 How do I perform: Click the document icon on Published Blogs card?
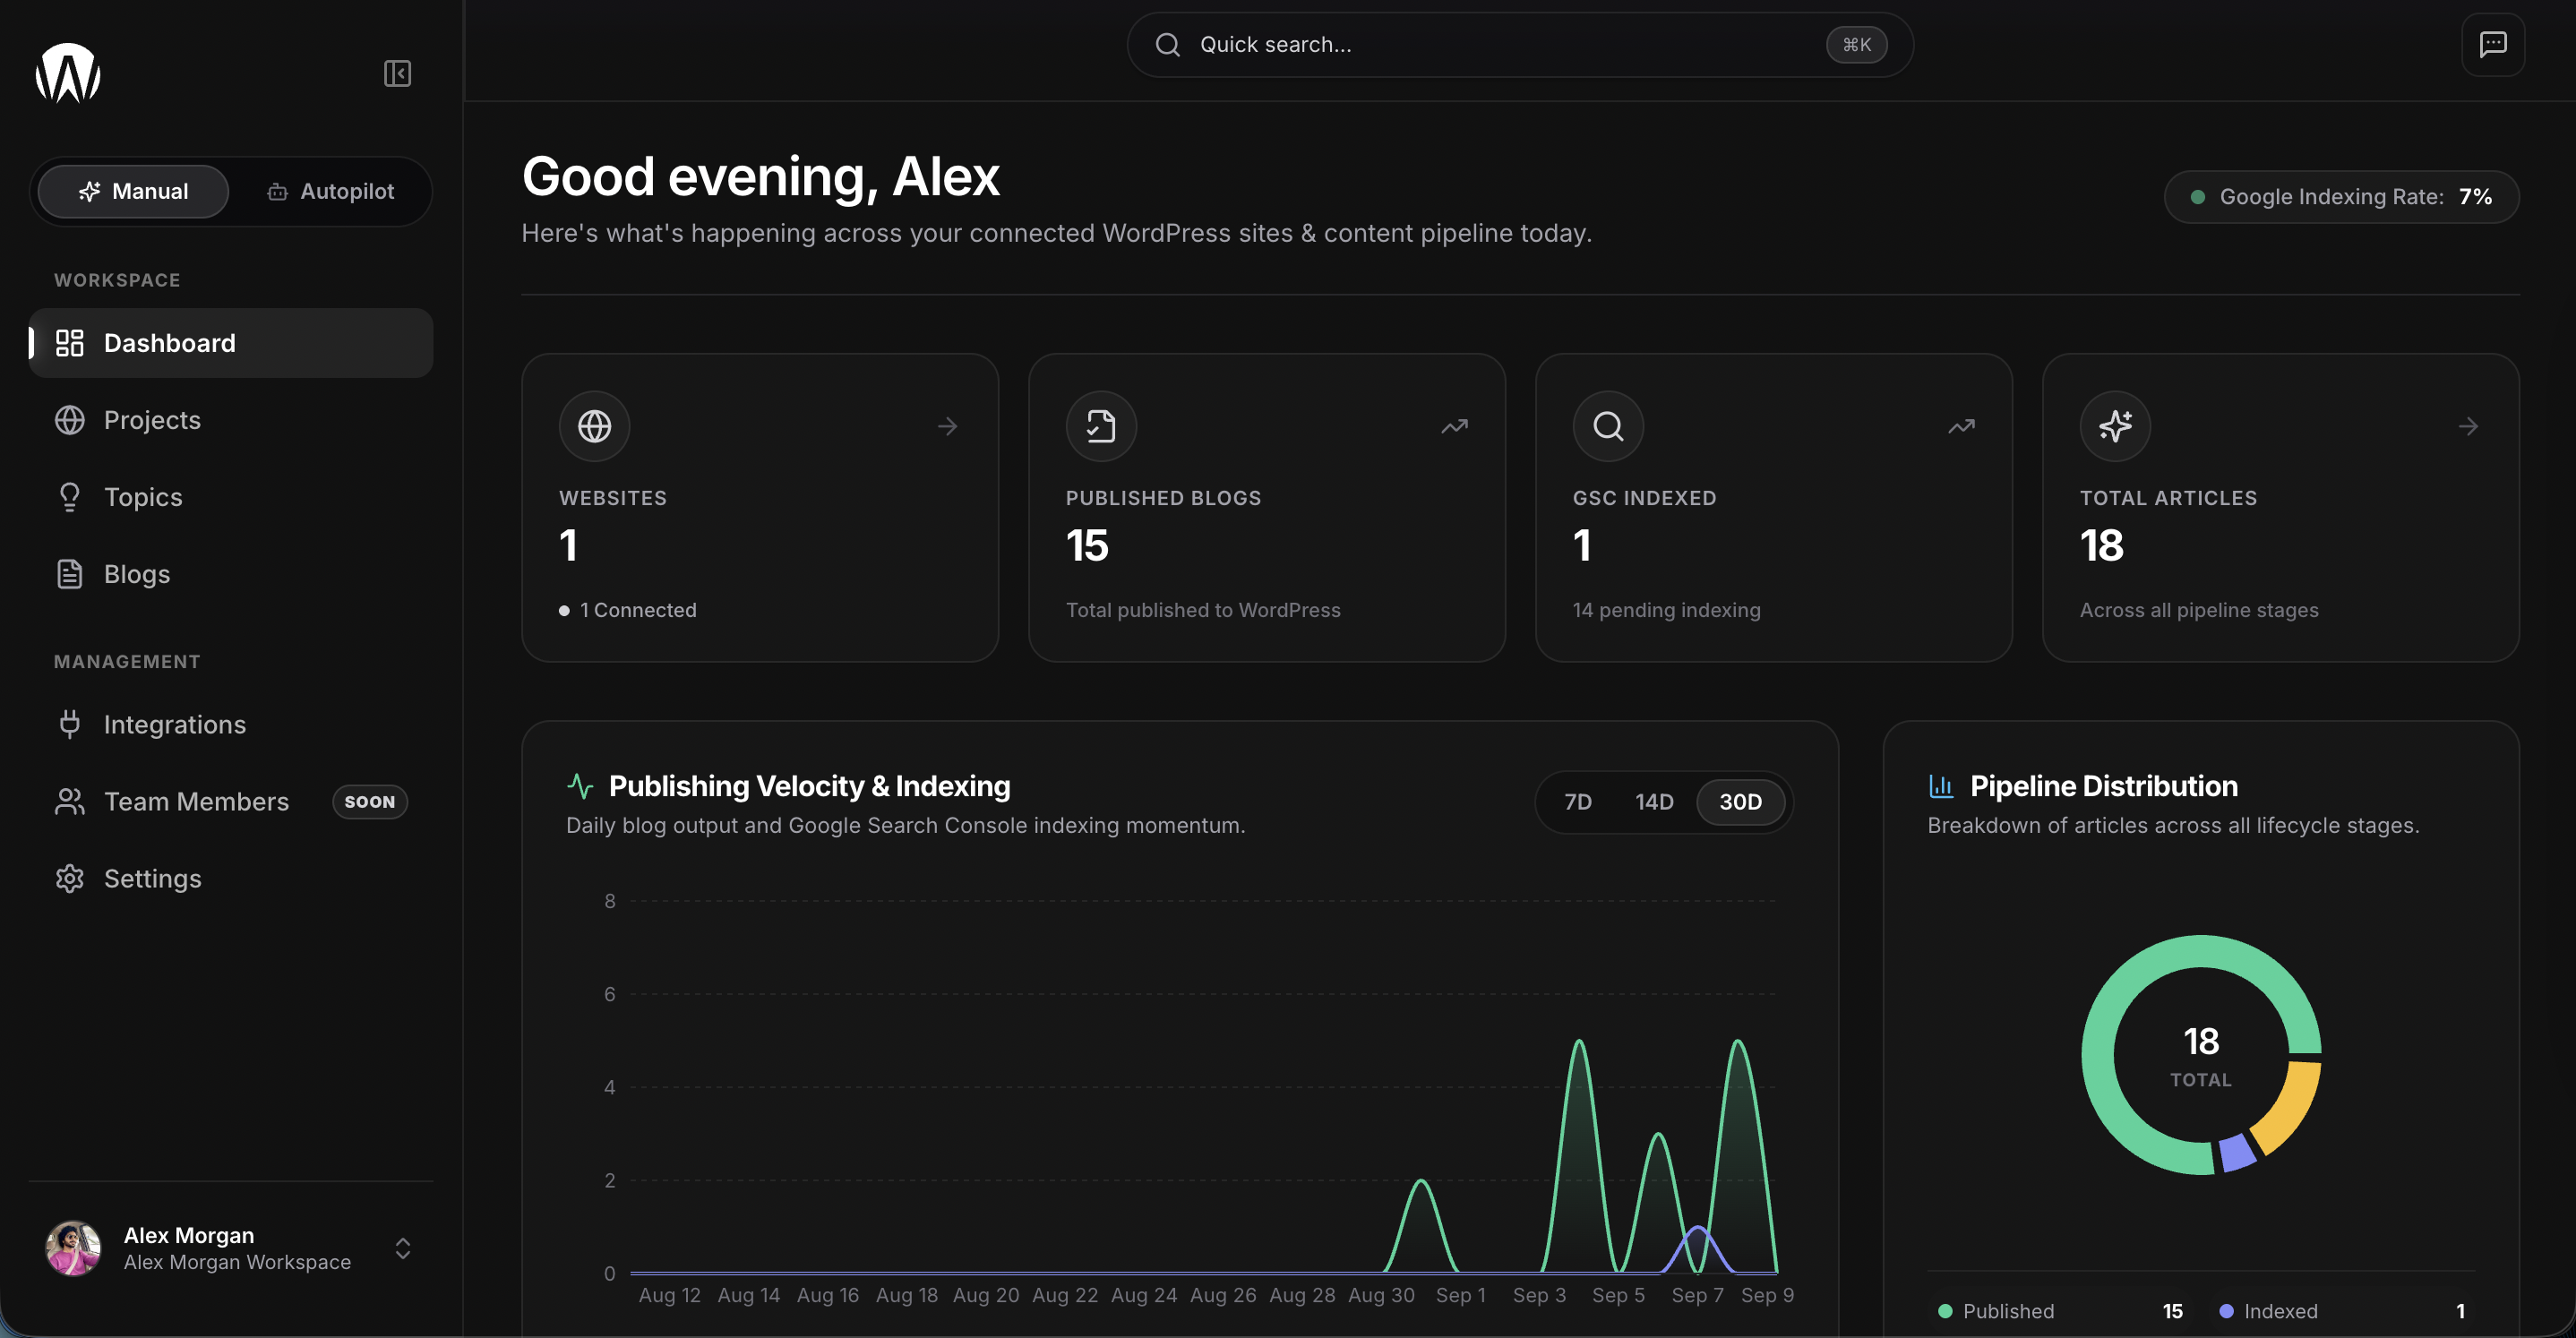(1101, 426)
